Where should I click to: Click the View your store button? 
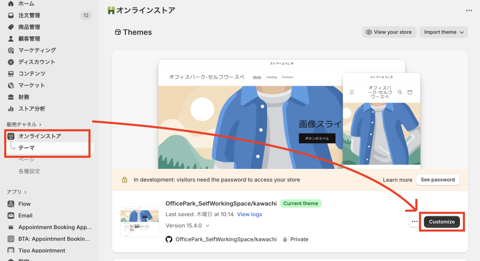tap(389, 32)
